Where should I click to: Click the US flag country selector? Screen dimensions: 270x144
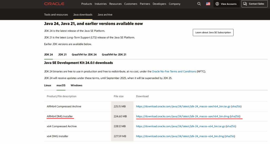[x=208, y=4]
